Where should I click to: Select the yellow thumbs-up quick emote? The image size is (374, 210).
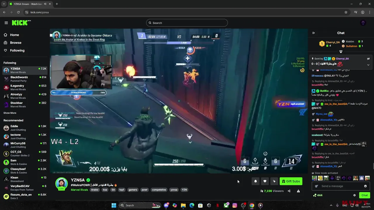click(x=320, y=178)
